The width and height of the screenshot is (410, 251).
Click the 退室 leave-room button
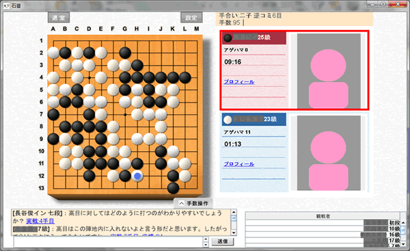(59, 18)
